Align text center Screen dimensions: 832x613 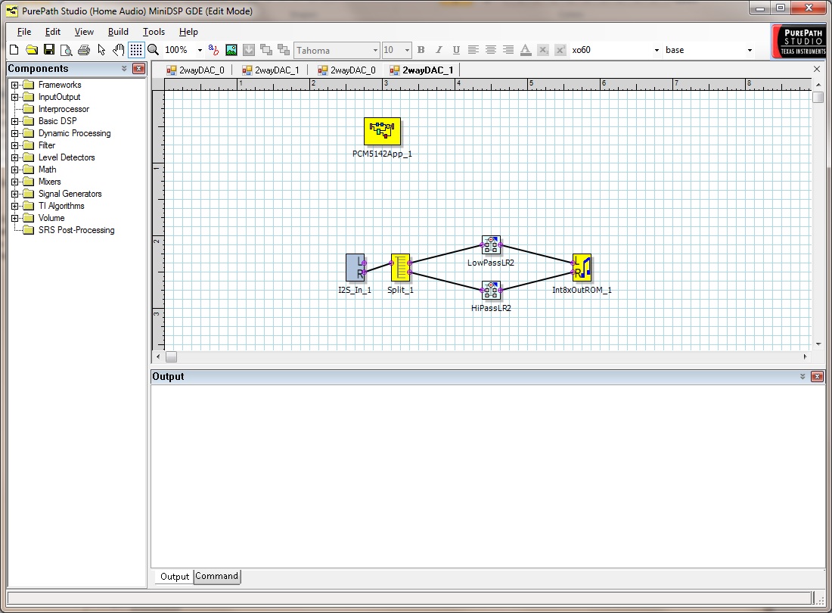(491, 50)
